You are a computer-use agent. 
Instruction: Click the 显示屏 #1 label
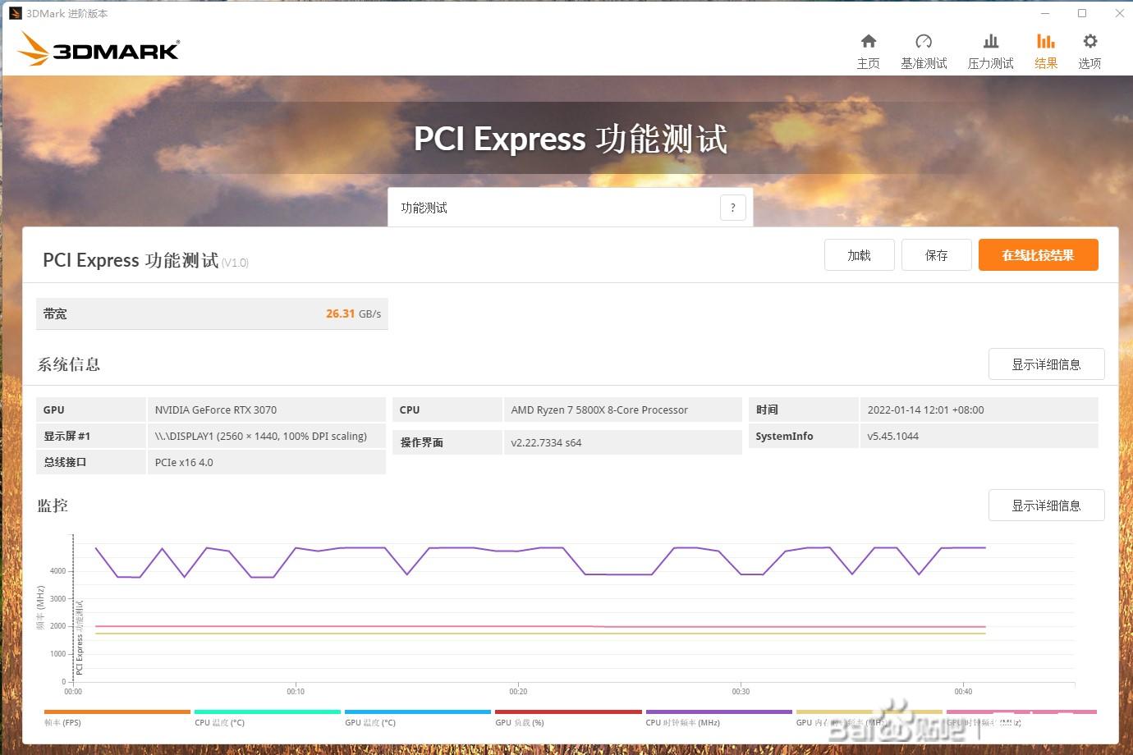(67, 436)
